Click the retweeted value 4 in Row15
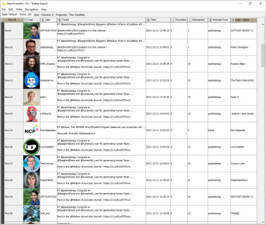The height and width of the screenshot is (225, 266). (x=197, y=130)
